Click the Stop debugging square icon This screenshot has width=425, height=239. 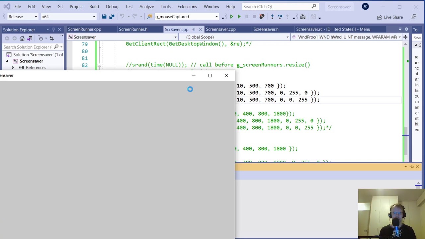point(254,17)
